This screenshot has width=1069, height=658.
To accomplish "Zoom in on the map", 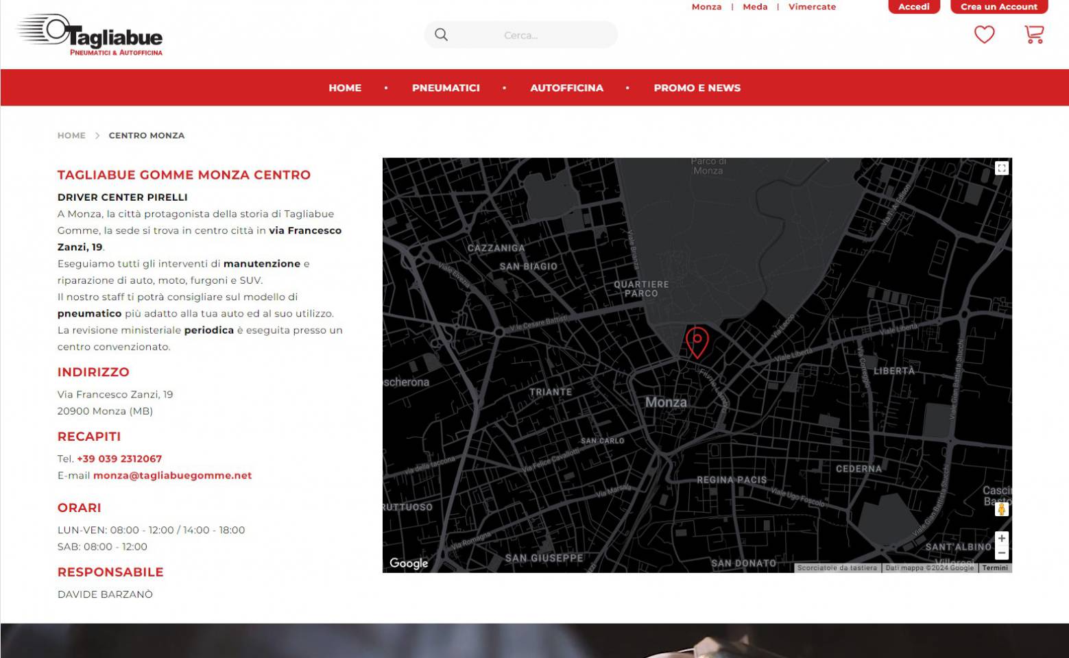I will [x=1001, y=538].
